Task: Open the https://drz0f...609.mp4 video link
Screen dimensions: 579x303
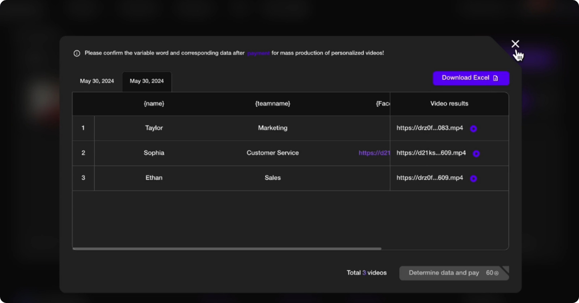Action: pyautogui.click(x=430, y=178)
